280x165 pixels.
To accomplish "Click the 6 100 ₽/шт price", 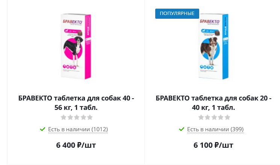I will pos(213,145).
